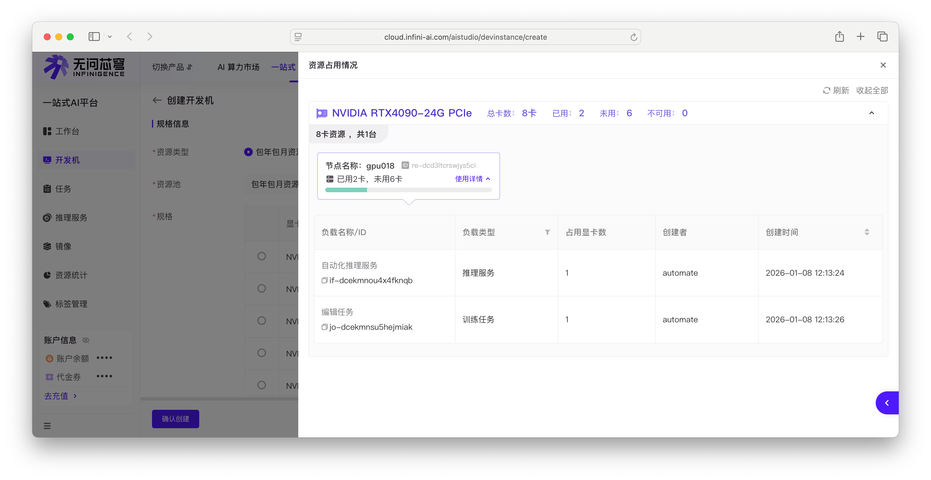Viewport: 931px width, 480px height.
Task: Click the filter icon on 负载类型 column
Action: 547,232
